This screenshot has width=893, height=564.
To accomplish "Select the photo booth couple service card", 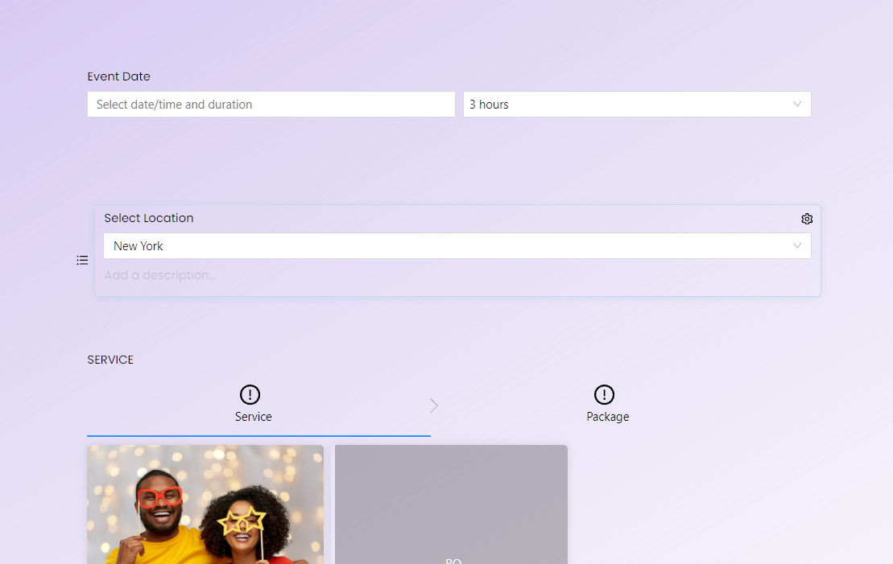I will (205, 504).
